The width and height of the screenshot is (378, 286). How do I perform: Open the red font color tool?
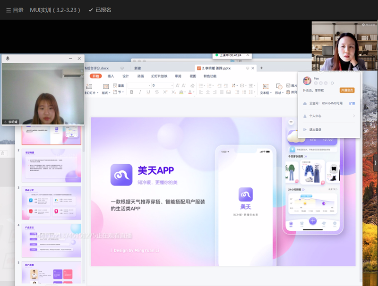[190, 92]
